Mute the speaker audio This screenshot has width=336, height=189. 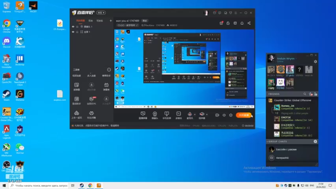coord(202,115)
